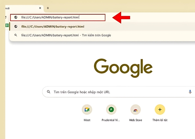Start voice search with the microphone icon

[190, 92]
